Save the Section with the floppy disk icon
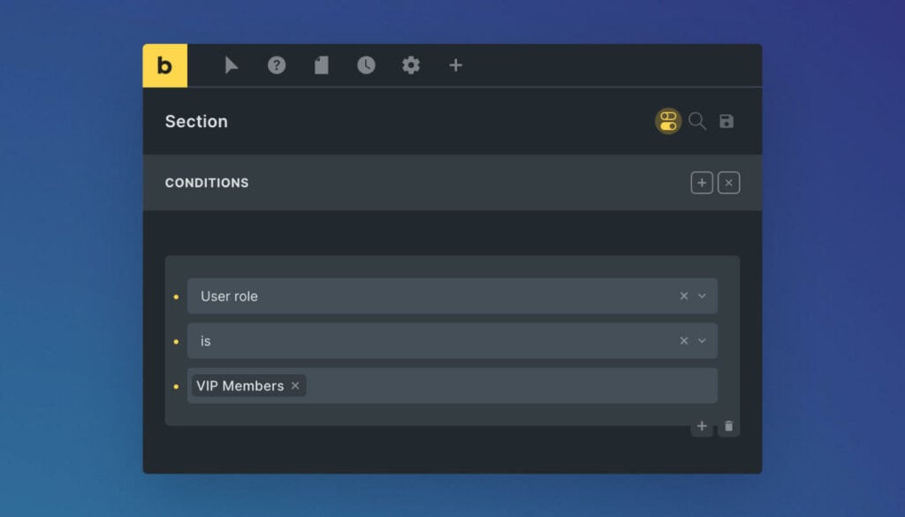Screen dimensions: 905x517 click(726, 121)
